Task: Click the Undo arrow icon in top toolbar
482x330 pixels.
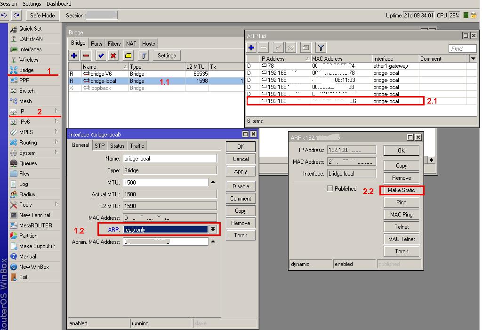Action: (x=5, y=16)
